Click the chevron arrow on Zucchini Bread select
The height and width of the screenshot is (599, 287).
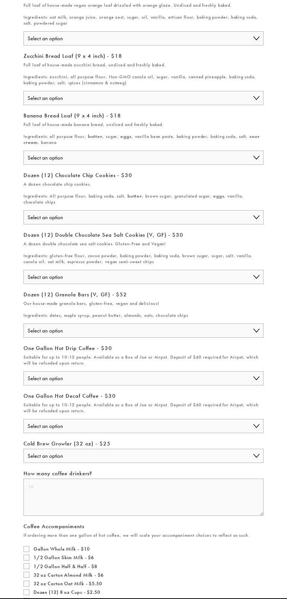[256, 98]
